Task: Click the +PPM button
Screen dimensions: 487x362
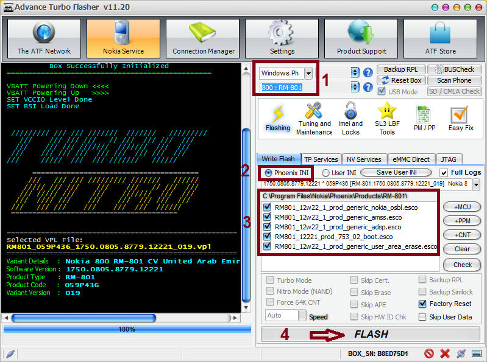Action: click(462, 221)
